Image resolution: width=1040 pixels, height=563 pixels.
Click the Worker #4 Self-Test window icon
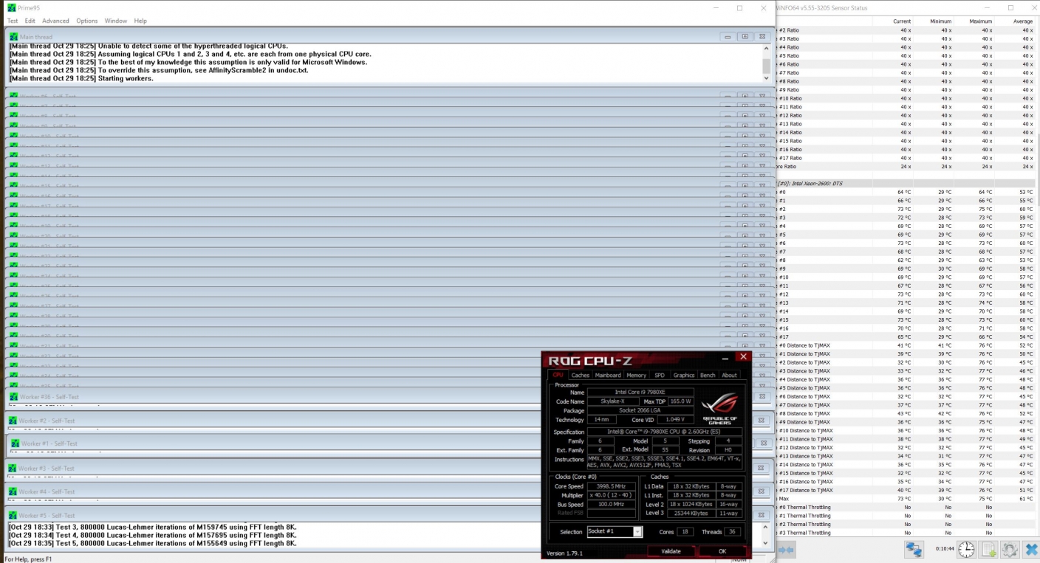pos(13,491)
